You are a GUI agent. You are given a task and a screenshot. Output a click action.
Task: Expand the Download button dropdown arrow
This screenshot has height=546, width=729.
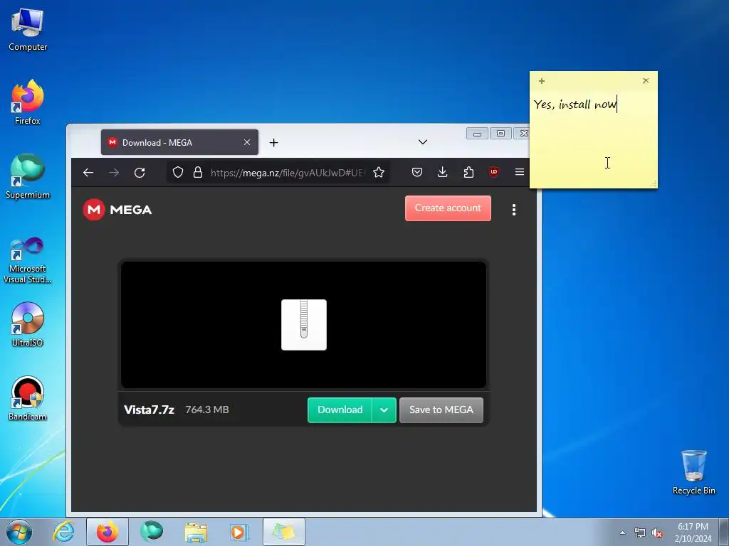tap(384, 410)
